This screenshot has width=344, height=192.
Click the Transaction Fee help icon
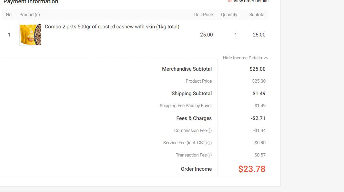tap(210, 155)
